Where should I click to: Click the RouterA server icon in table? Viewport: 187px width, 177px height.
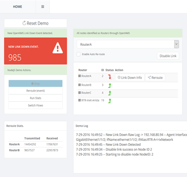pos(80,76)
